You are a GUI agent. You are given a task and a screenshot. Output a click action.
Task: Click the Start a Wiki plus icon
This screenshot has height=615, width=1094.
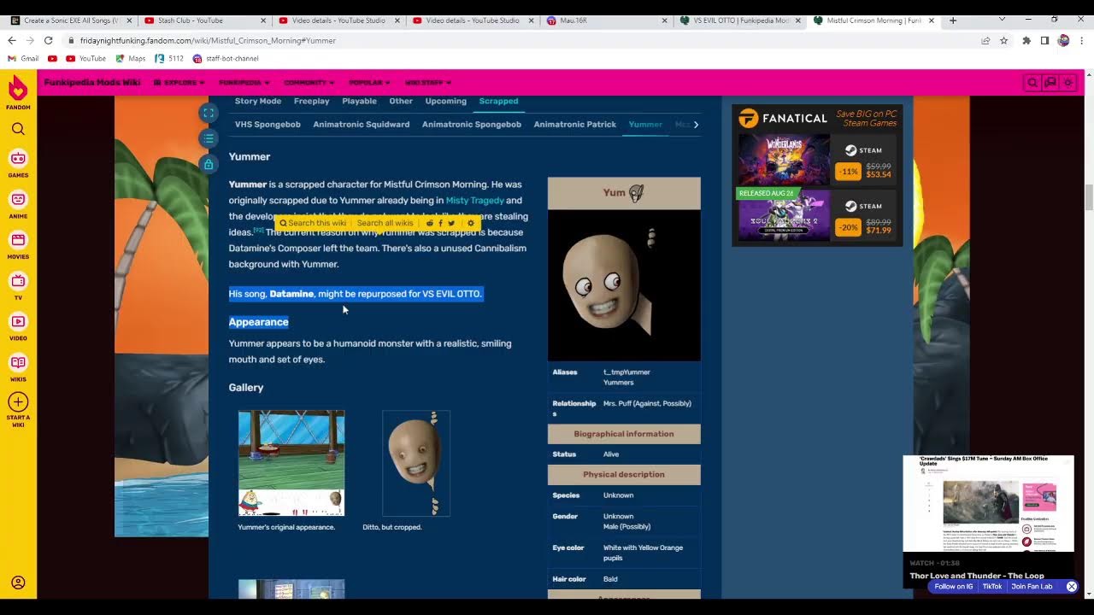click(18, 401)
